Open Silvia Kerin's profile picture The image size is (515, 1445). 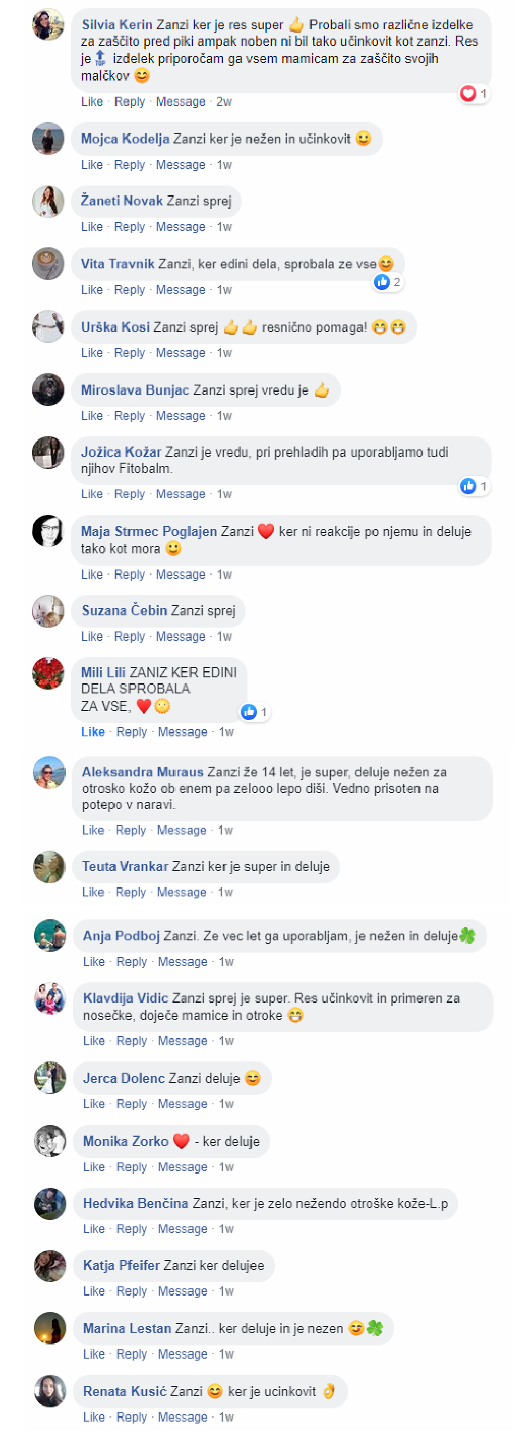click(48, 24)
